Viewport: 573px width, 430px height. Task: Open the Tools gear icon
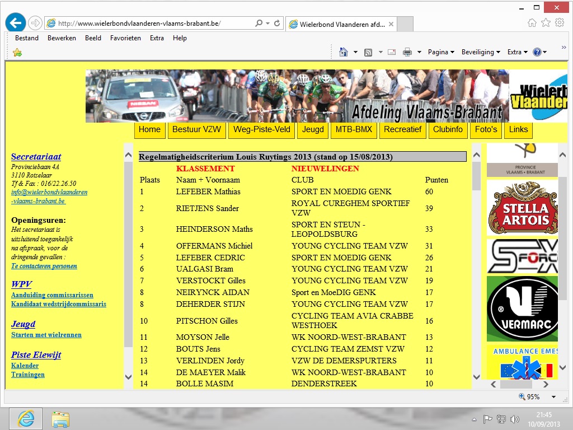(560, 23)
